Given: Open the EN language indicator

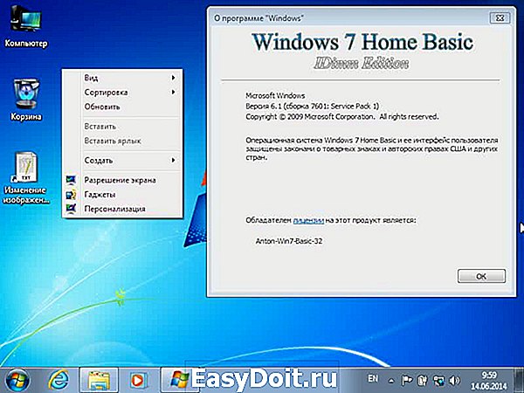Looking at the screenshot, I should point(373,379).
